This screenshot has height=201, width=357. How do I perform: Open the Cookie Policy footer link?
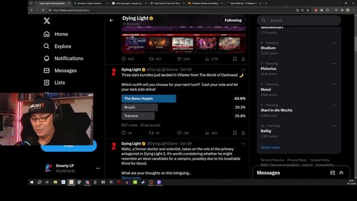pos(320,160)
